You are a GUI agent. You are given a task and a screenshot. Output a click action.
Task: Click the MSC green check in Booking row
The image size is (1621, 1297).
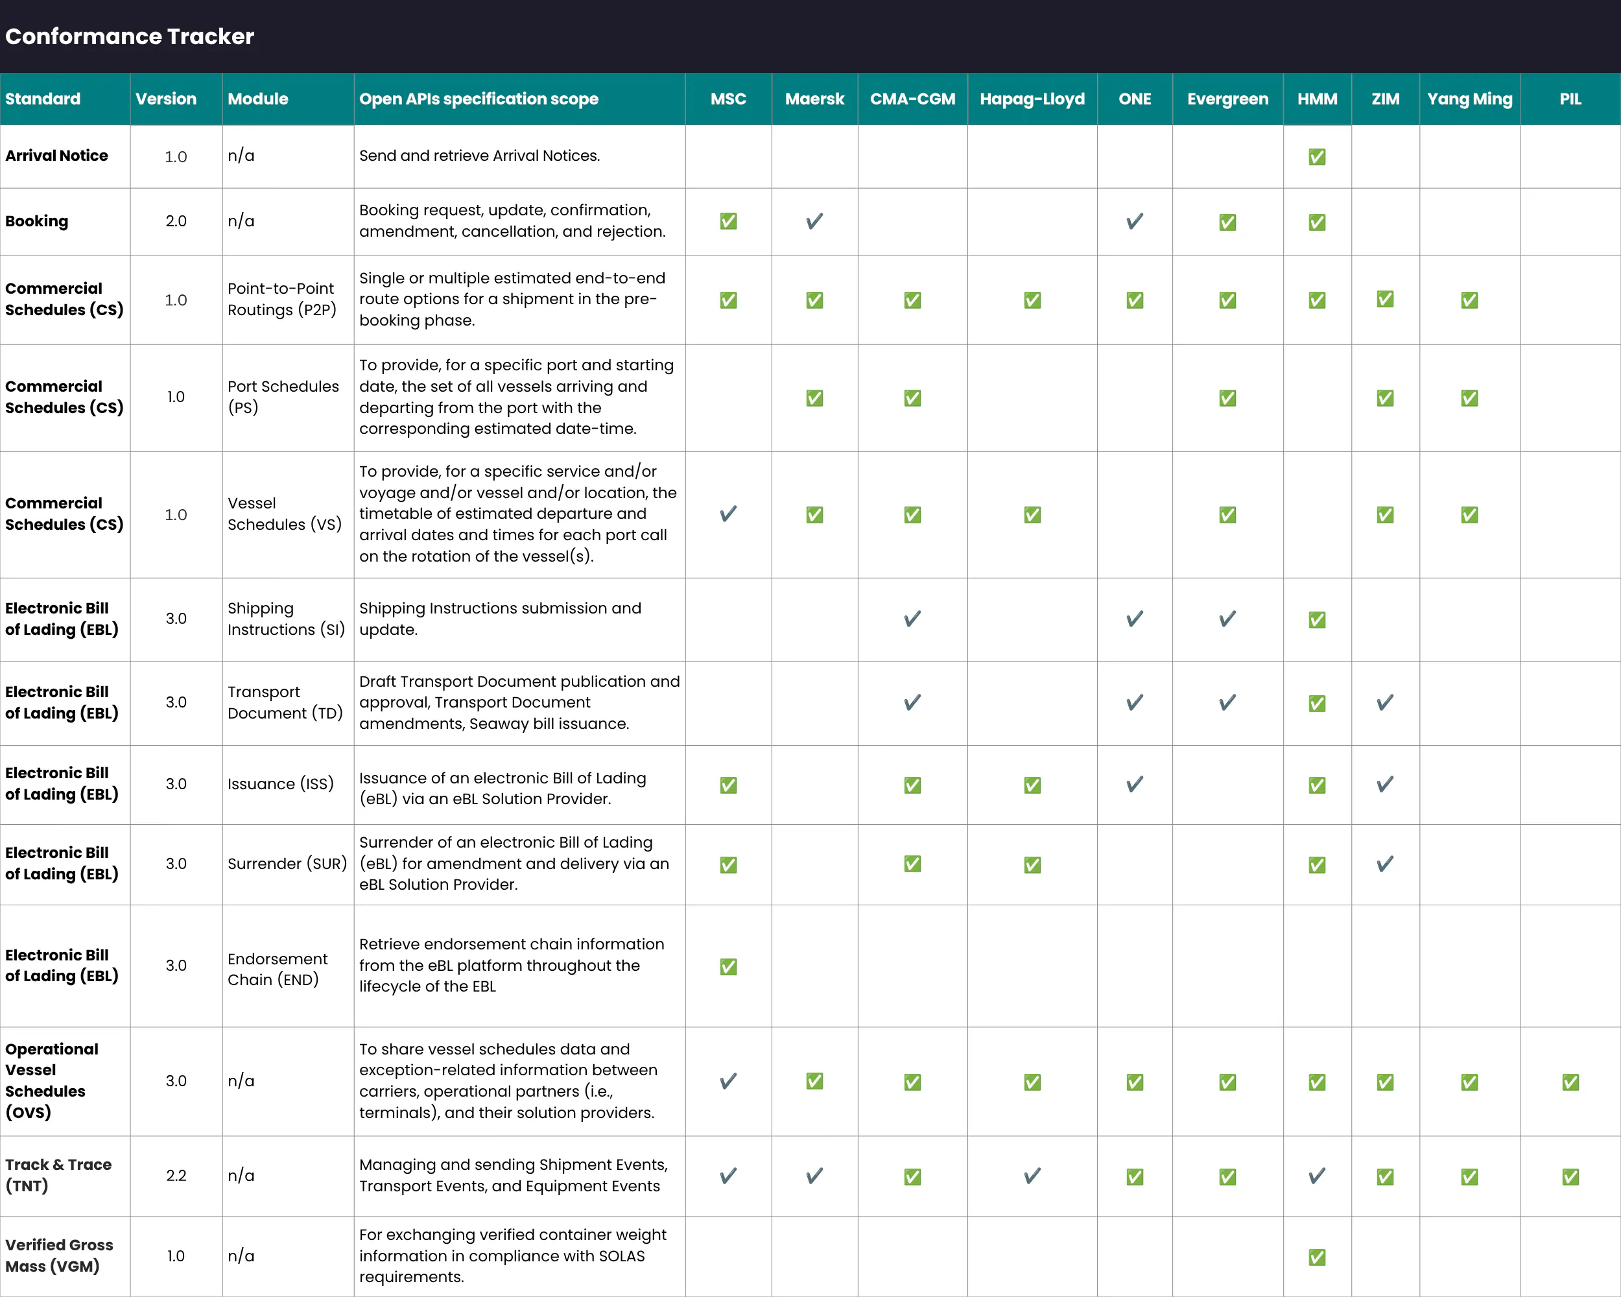(728, 221)
